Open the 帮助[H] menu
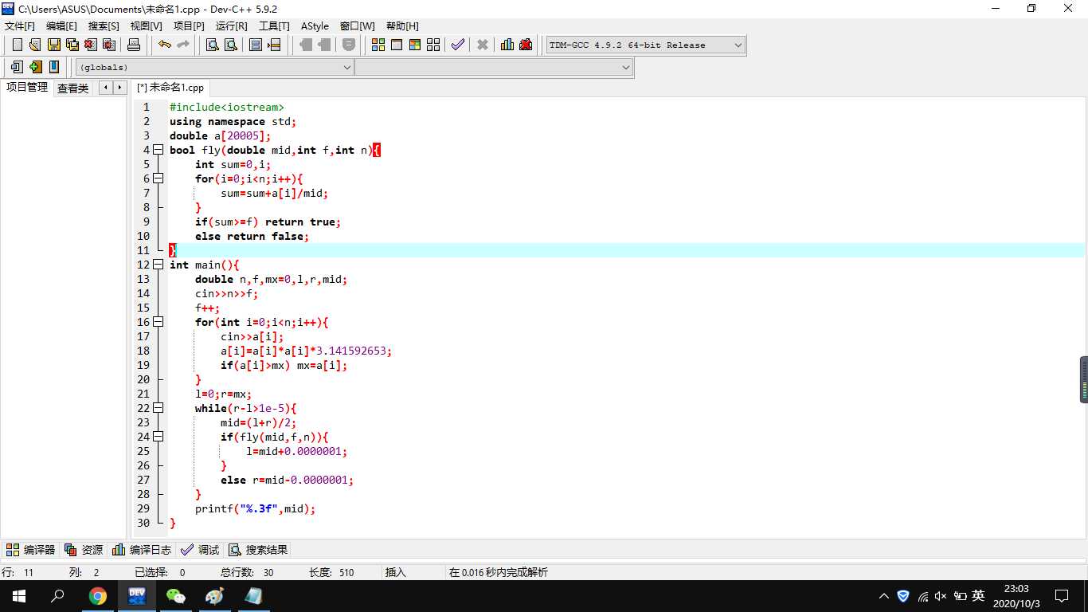 (402, 26)
